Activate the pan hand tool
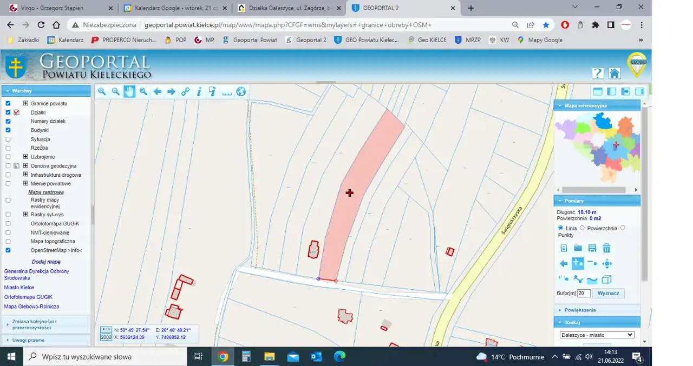 pos(129,91)
